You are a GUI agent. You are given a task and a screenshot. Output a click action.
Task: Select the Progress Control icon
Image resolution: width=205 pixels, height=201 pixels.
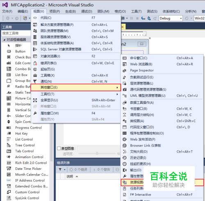pos(9,128)
